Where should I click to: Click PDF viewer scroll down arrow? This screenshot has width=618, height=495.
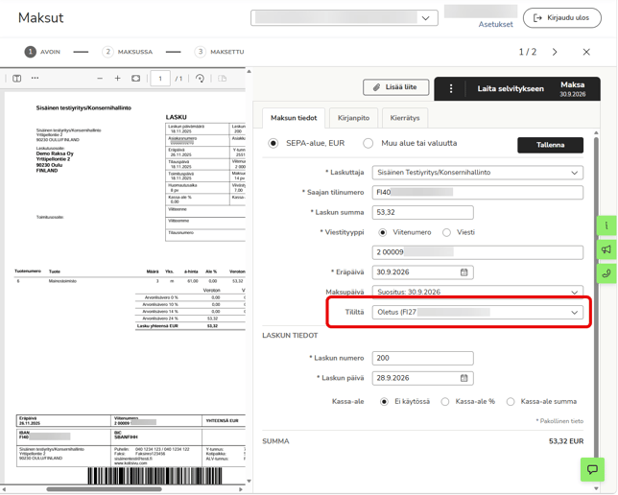coord(249,482)
